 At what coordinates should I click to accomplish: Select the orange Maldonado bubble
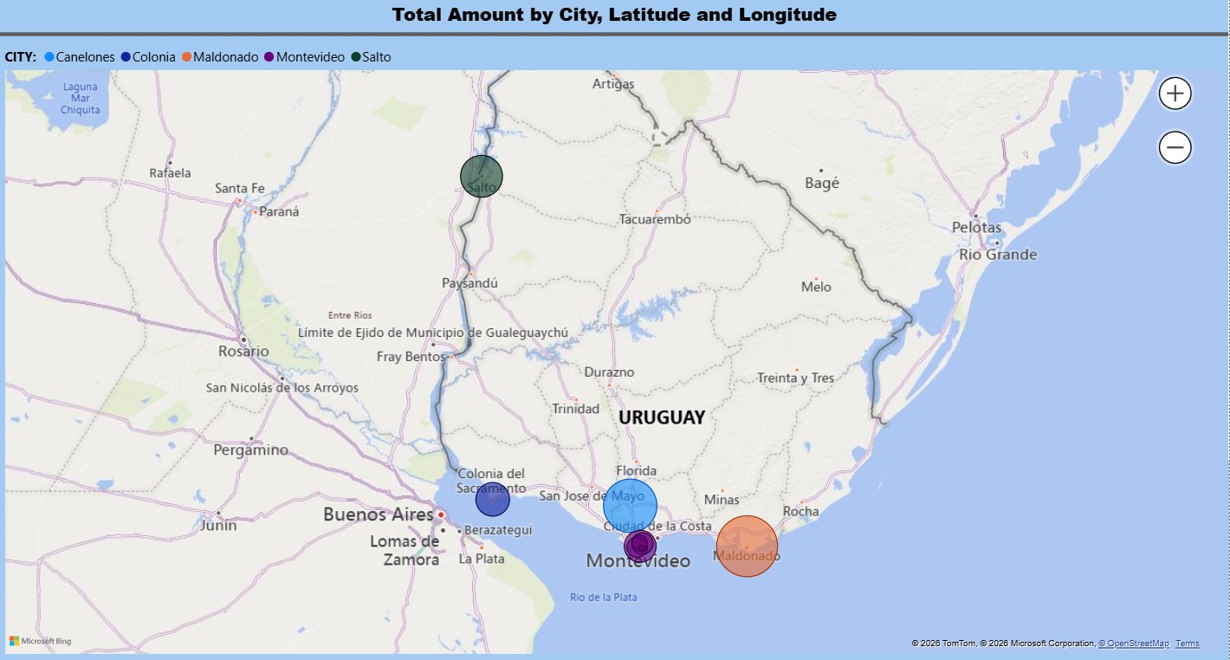click(747, 546)
